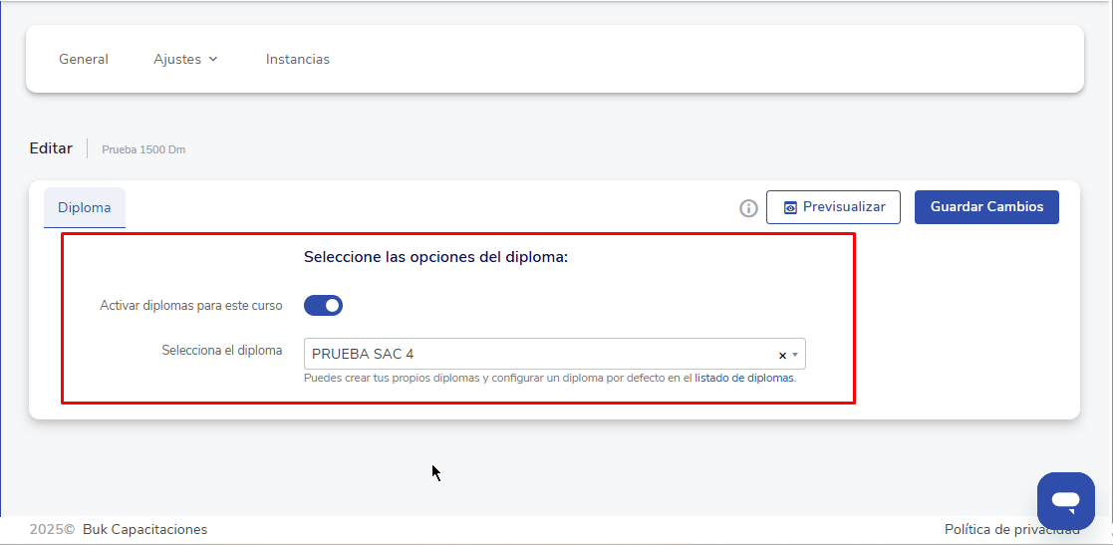Screen dimensions: 1113x545
Task: Select the Diploma tab
Action: coord(85,207)
